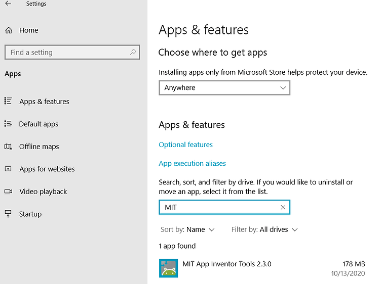Expand the Filter by All drives dropdown
383x284 pixels.
[264, 229]
